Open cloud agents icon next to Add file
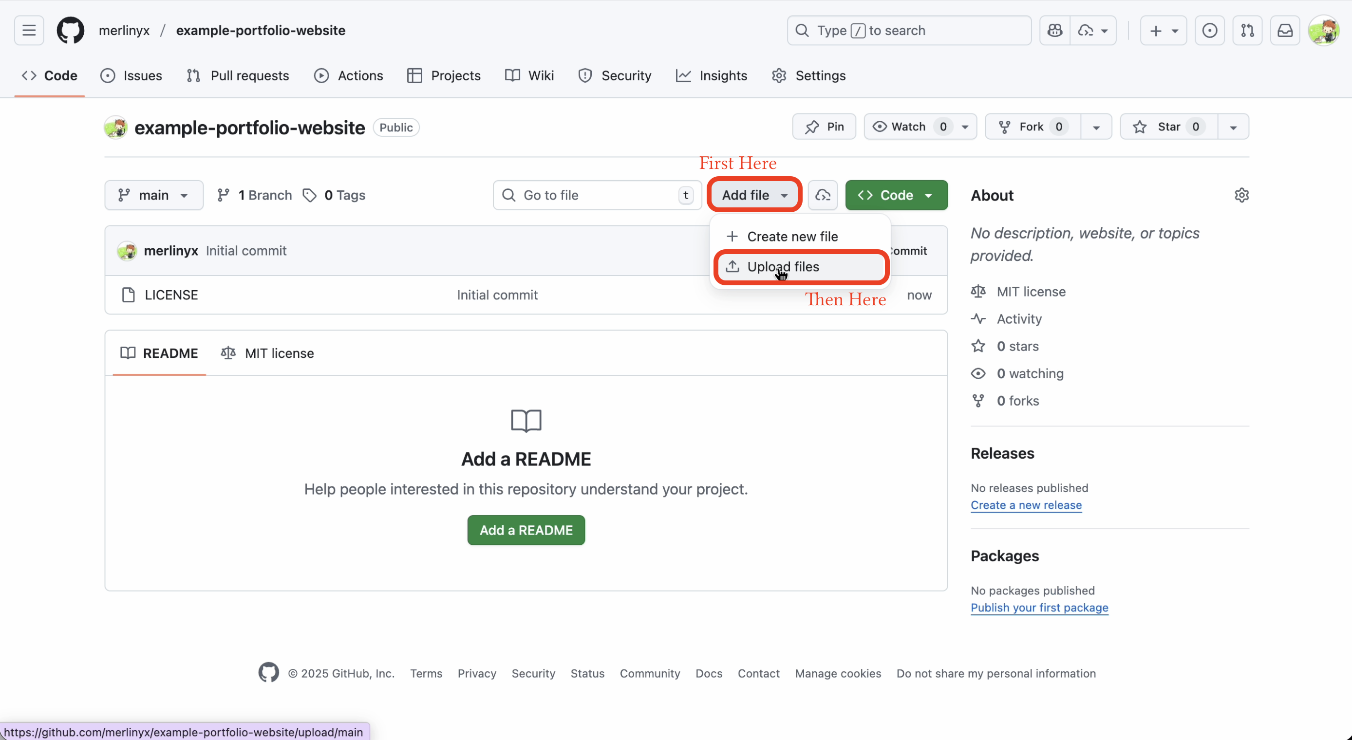The height and width of the screenshot is (740, 1352). tap(823, 195)
